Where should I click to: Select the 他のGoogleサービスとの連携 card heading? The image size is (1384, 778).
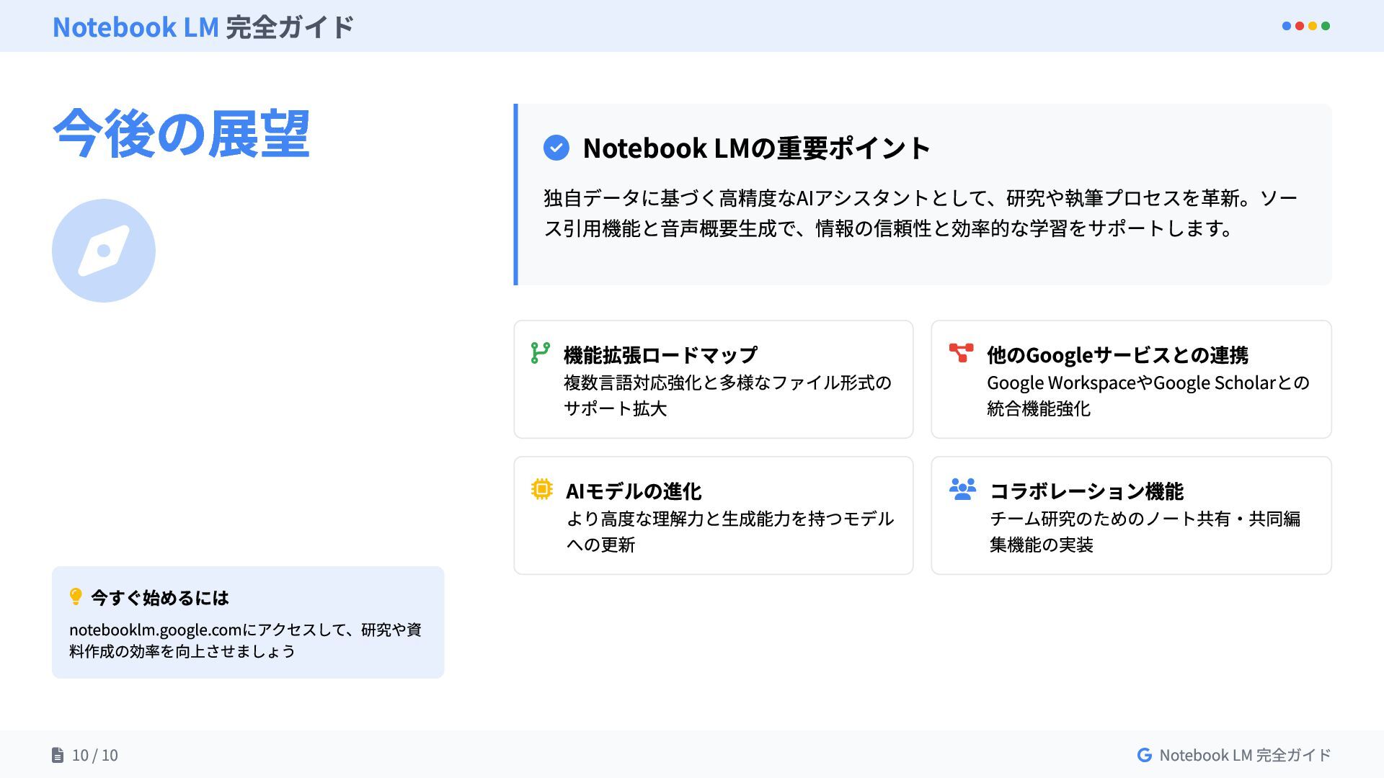click(1117, 355)
